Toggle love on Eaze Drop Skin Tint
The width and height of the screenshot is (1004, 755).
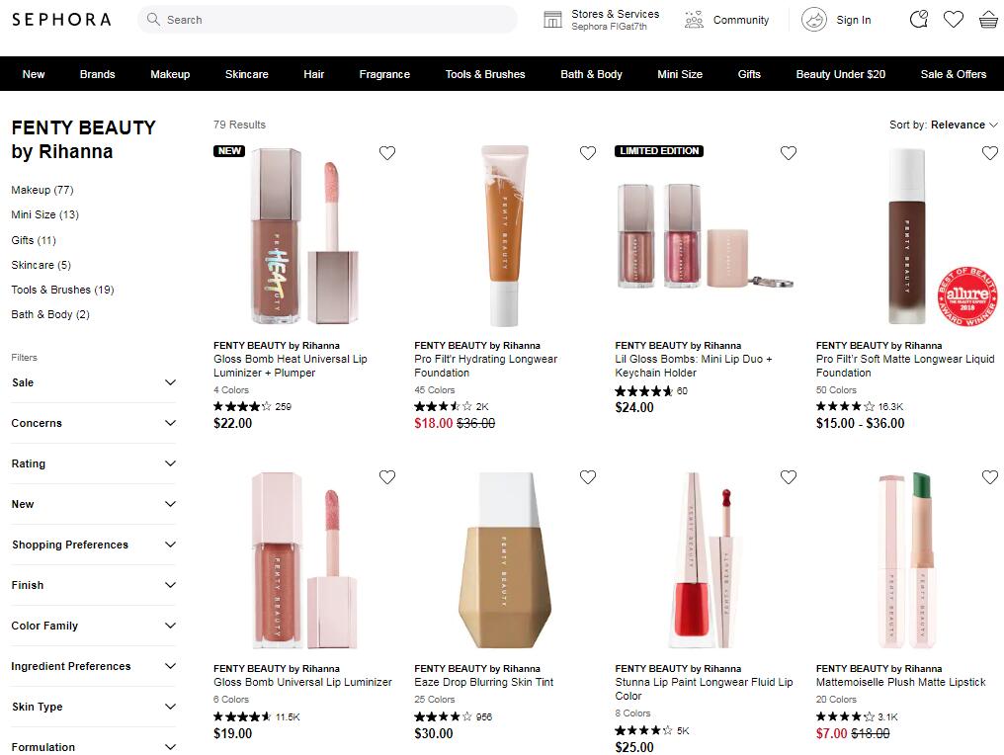pos(588,477)
